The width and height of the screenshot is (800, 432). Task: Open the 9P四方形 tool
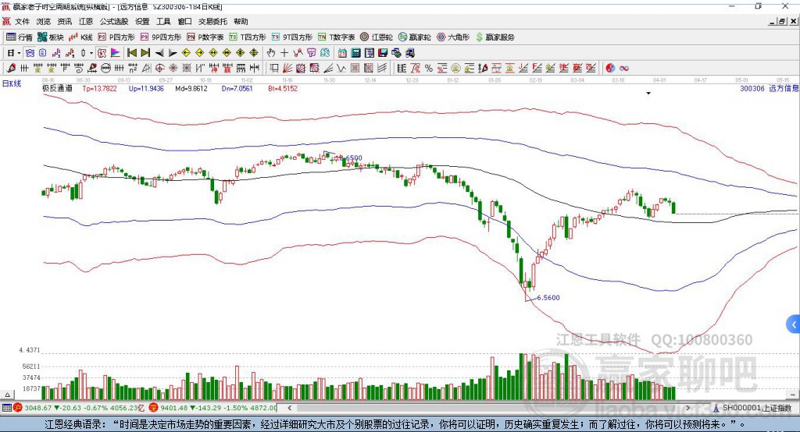(161, 37)
